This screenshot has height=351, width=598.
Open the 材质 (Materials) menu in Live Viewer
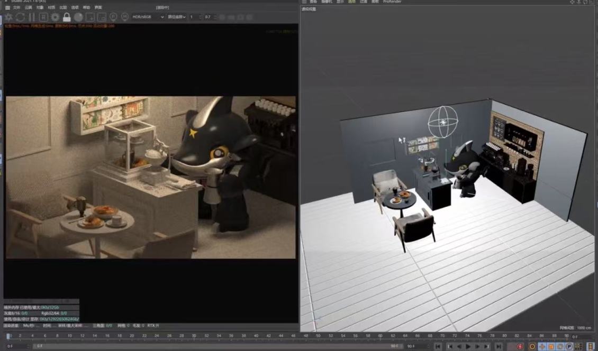[51, 7]
